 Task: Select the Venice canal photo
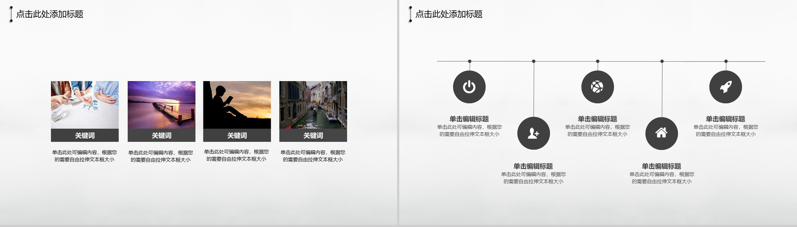tap(313, 105)
